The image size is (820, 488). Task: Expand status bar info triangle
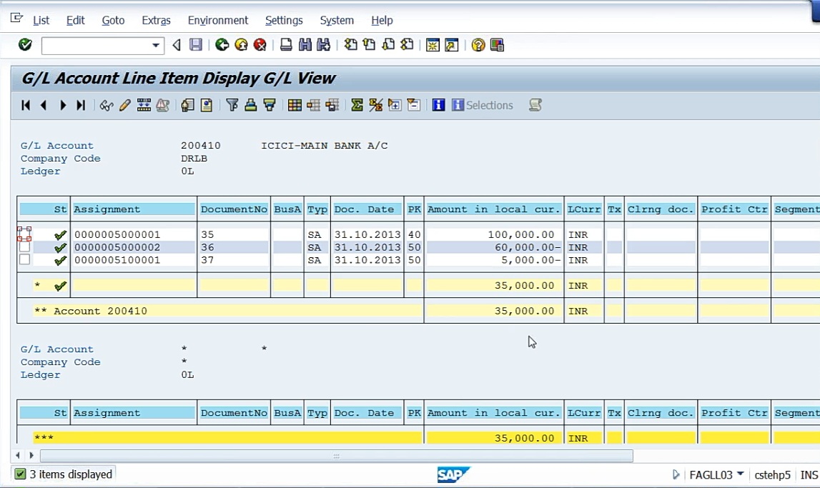(676, 474)
